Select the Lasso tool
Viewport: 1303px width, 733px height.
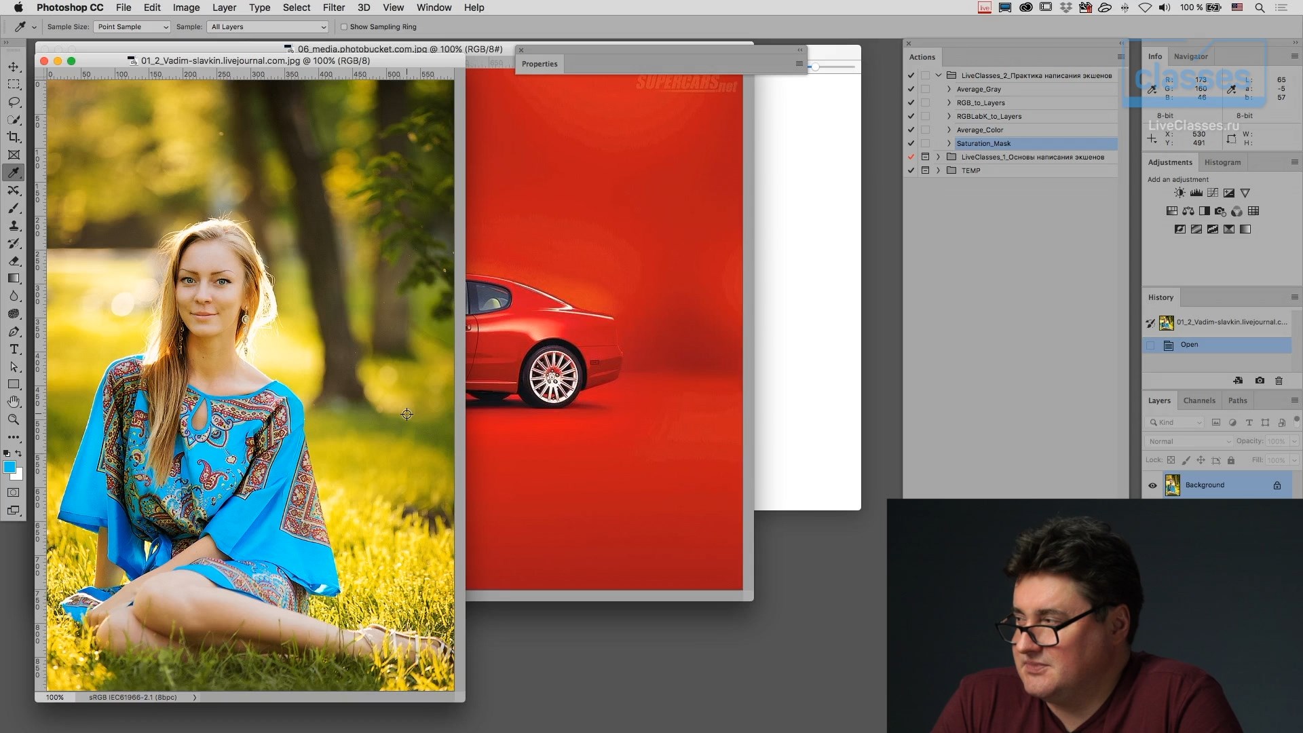[x=14, y=102]
